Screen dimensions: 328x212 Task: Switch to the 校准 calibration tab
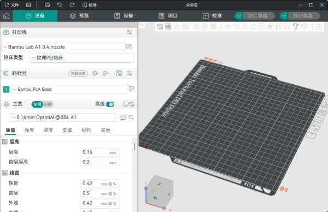(x=212, y=16)
